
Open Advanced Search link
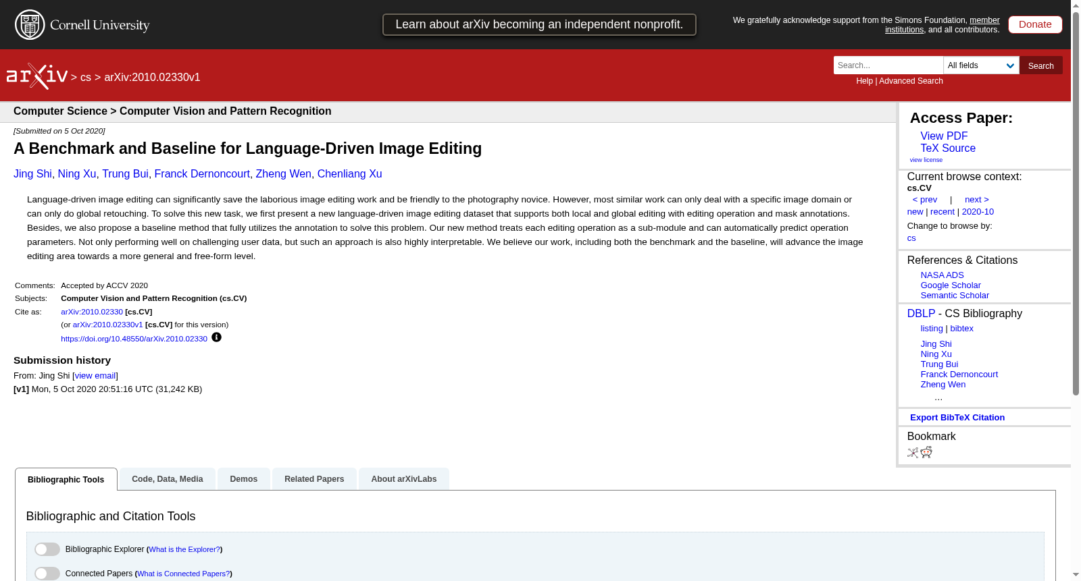[x=911, y=81]
